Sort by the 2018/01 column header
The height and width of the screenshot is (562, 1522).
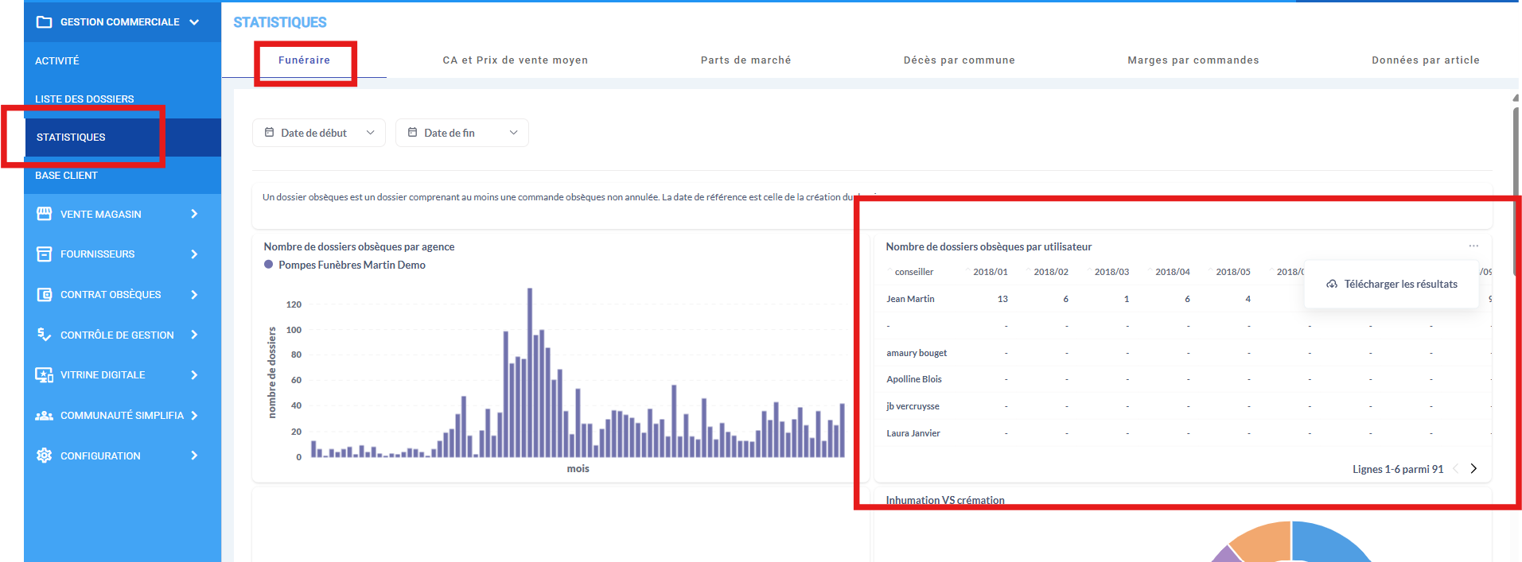[x=991, y=272]
